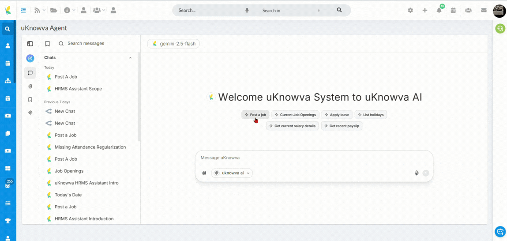Expand the info icon dropdown arrow

click(x=74, y=10)
